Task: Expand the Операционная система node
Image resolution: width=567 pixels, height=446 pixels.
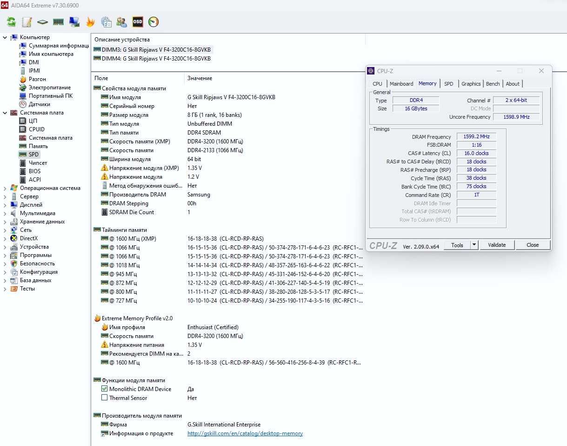Action: 5,188
